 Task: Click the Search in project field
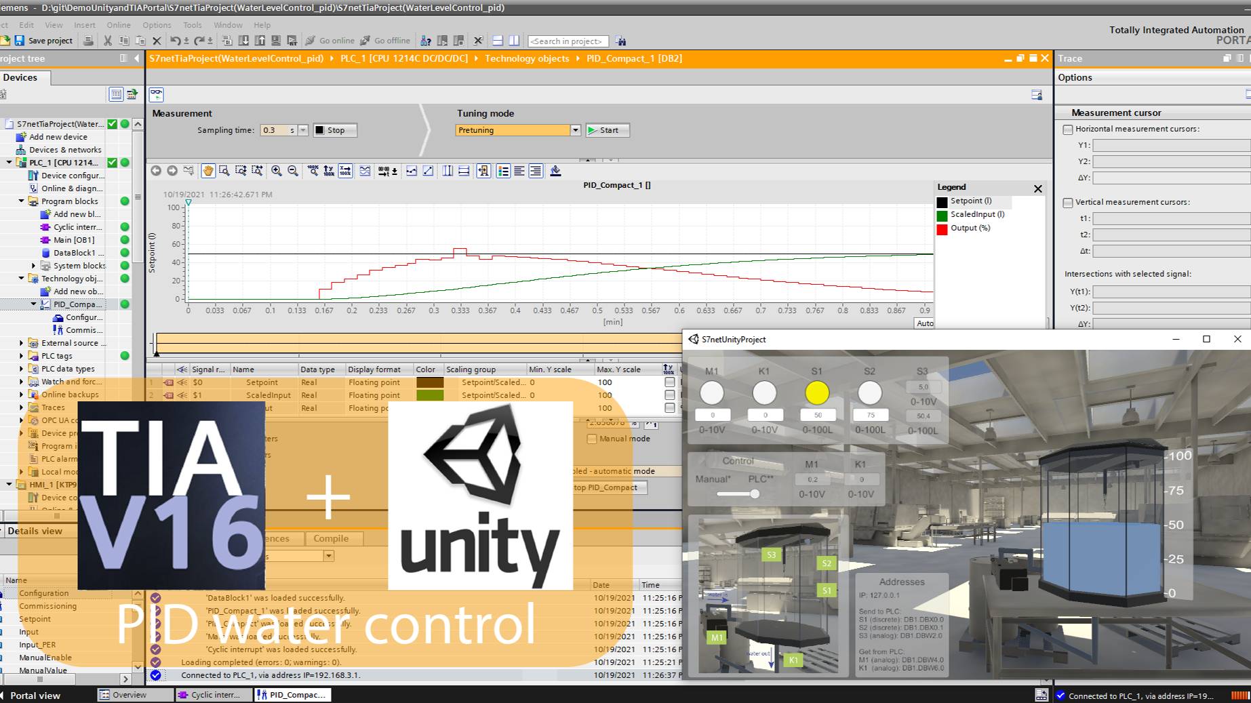[x=568, y=41]
